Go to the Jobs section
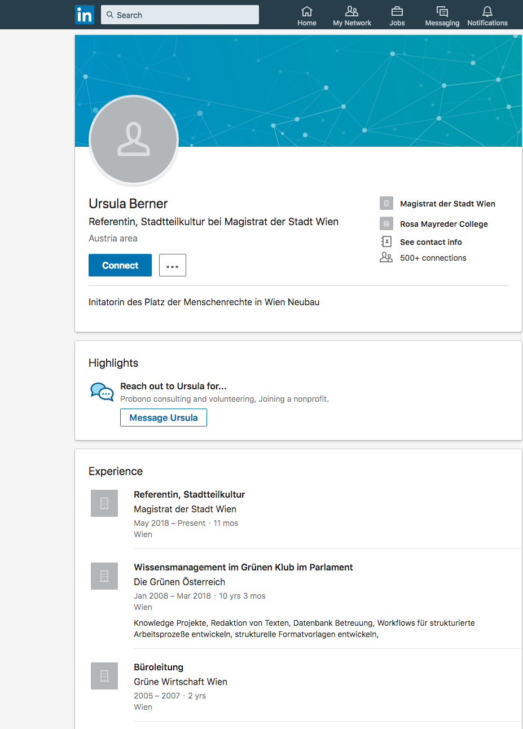Viewport: 523px width, 729px height. (397, 16)
